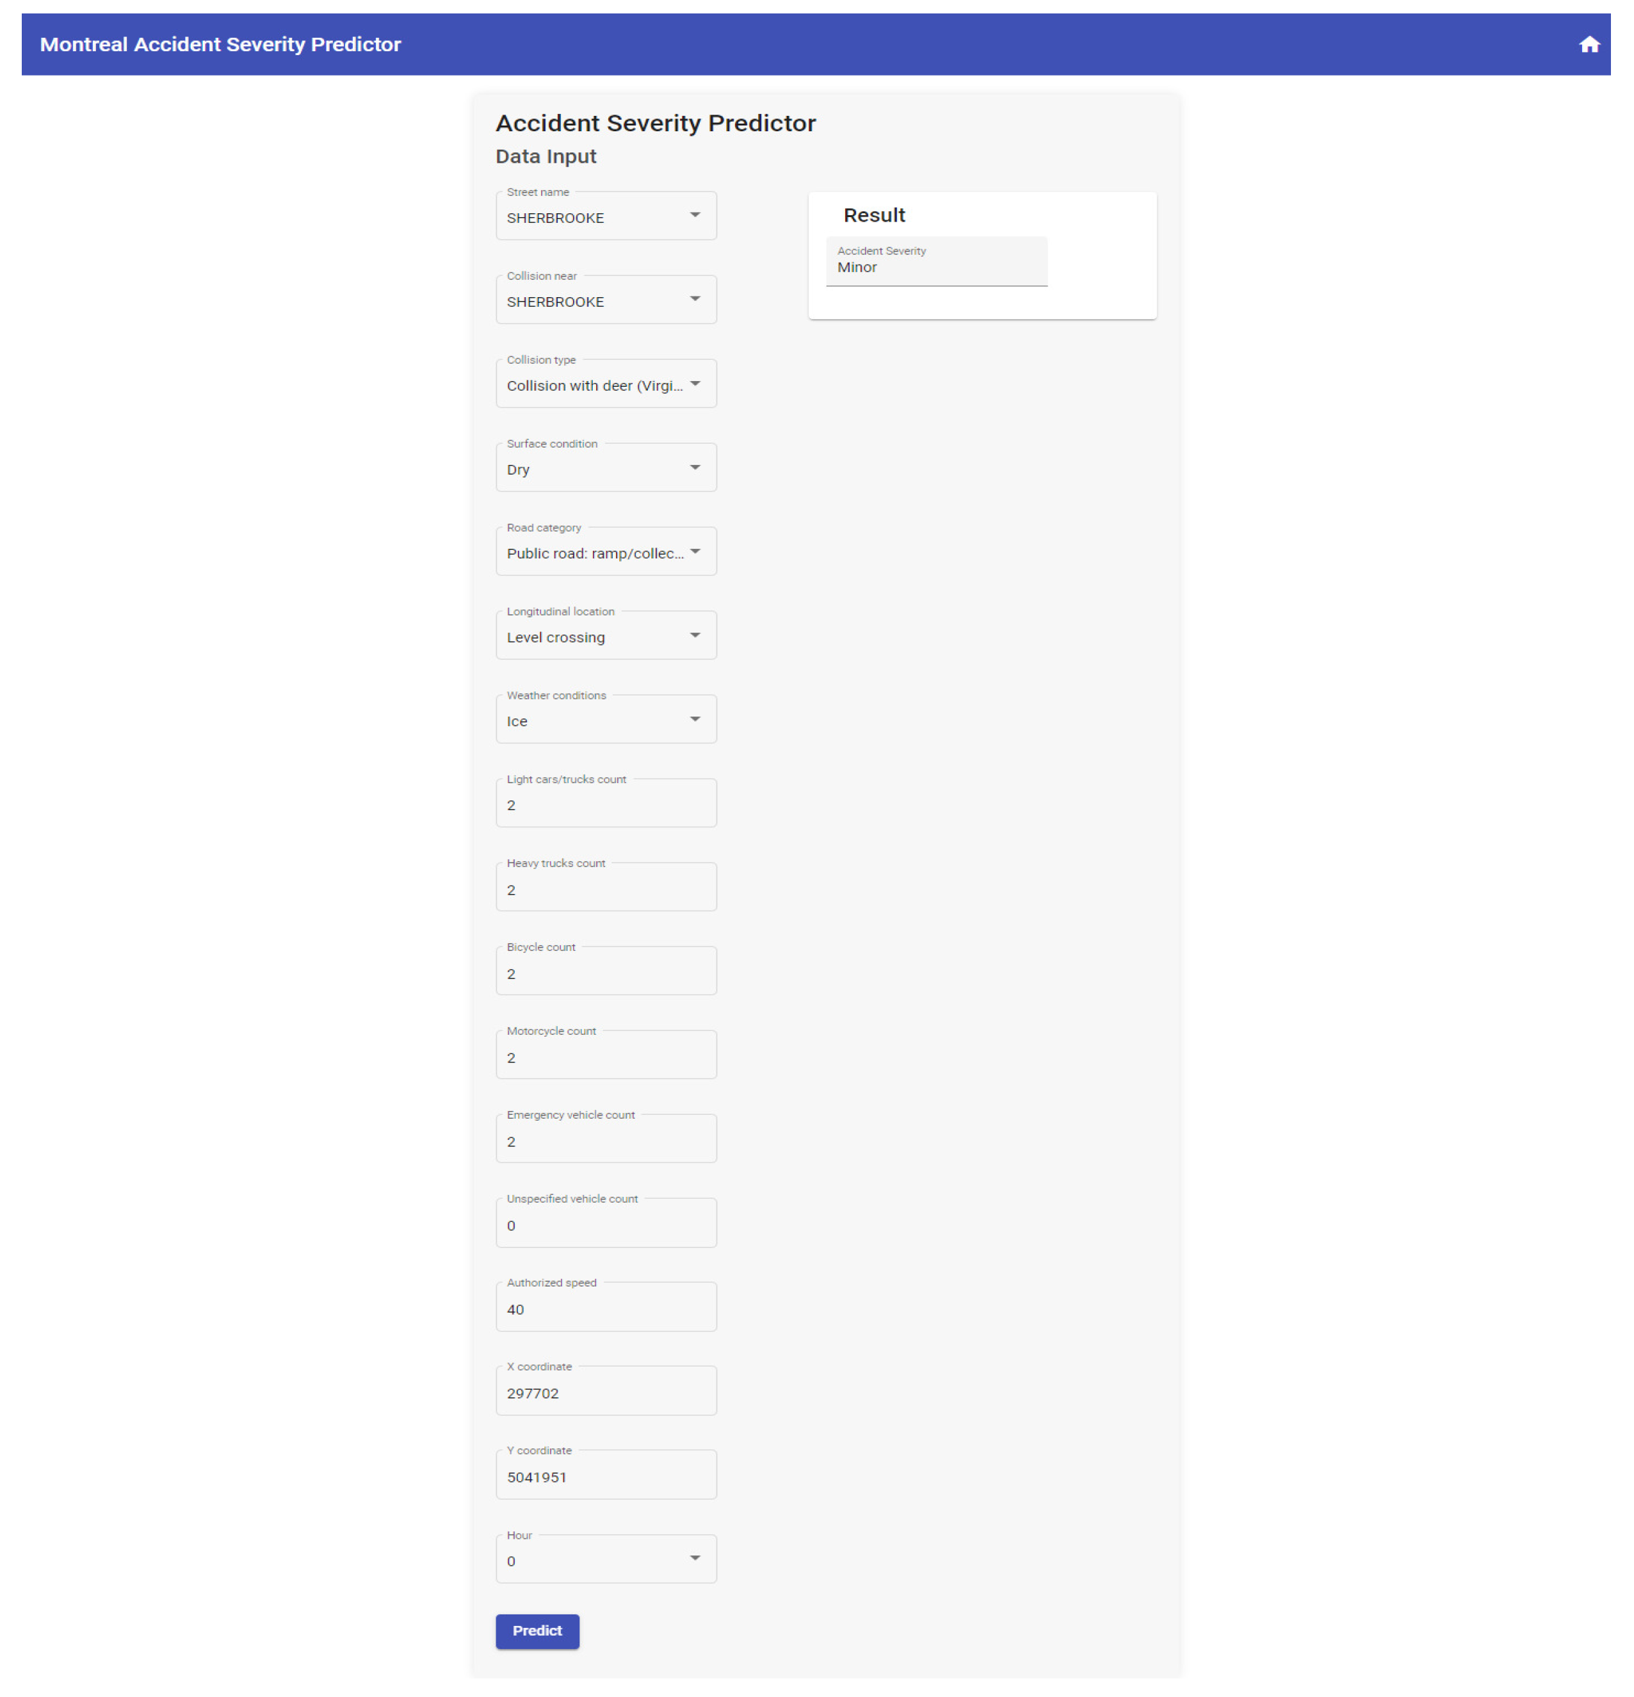The image size is (1634, 1697).
Task: Expand the Collision near dropdown
Action: tap(606, 300)
